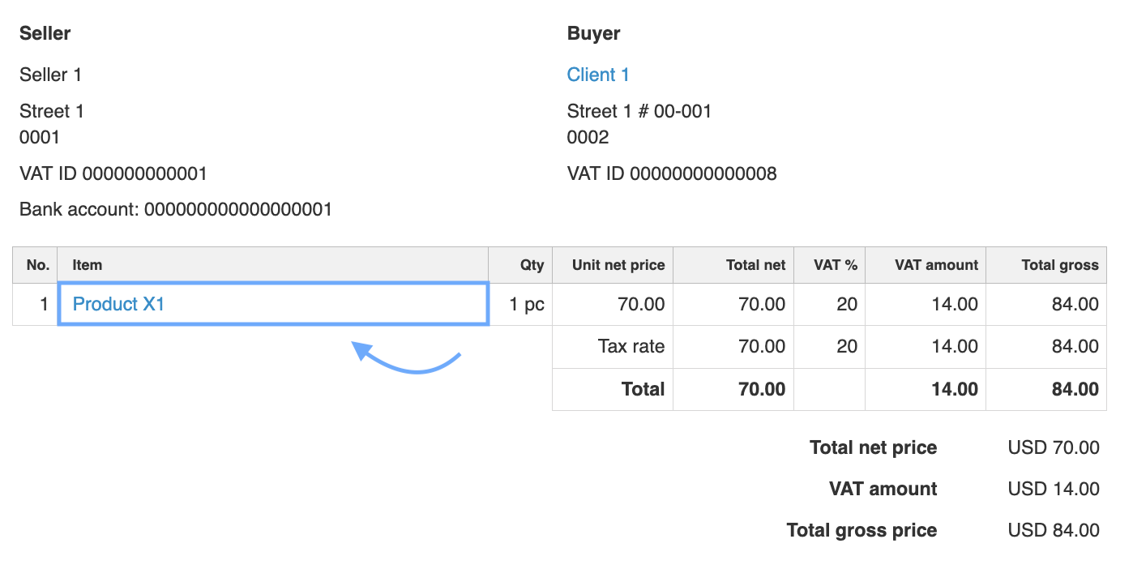The image size is (1133, 569).
Task: Click the "USD 70.00" total net price value
Action: [1054, 447]
